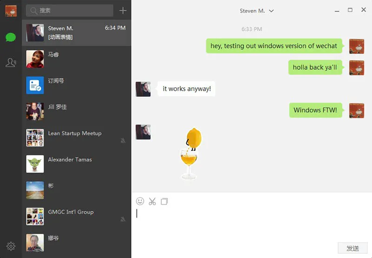This screenshot has width=372, height=258.
Task: Click the 'it works anyway!' message bubble
Action: click(186, 89)
